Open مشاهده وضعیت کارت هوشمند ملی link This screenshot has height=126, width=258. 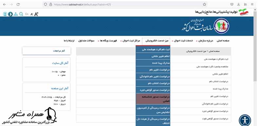pos(212,67)
